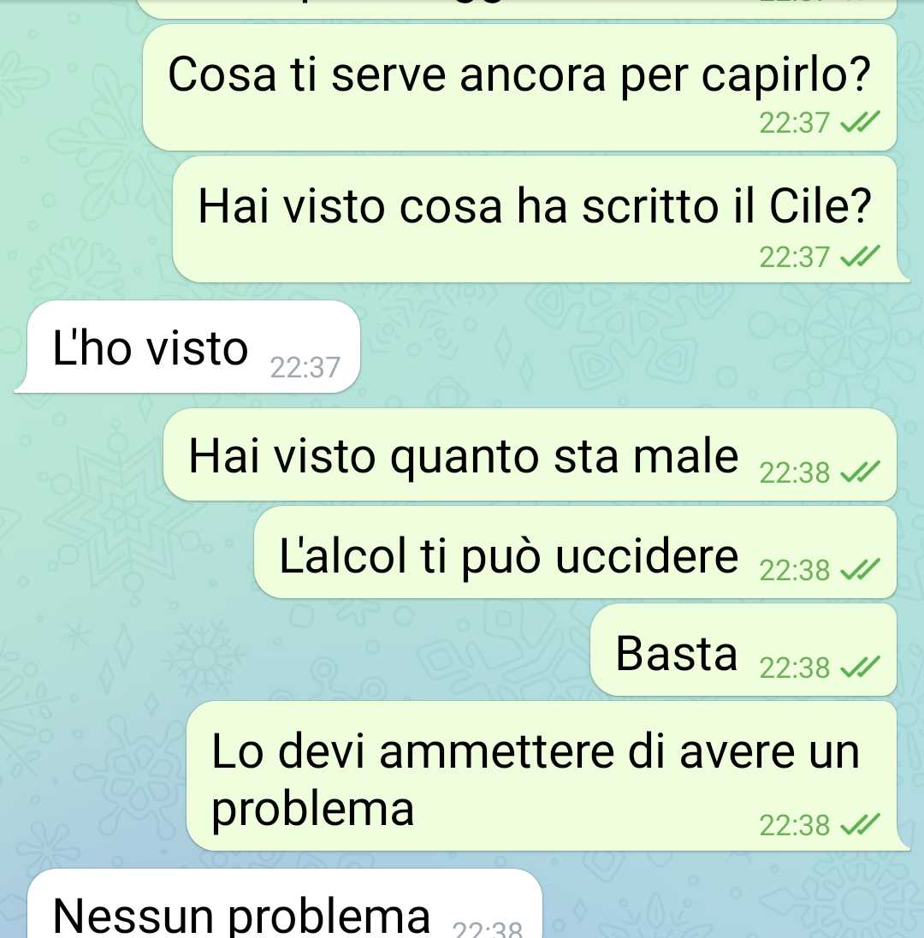Screen dimensions: 924x938
Task: Select the "Lo devi ammettere di avere un problema" message
Action: pyautogui.click(x=548, y=776)
